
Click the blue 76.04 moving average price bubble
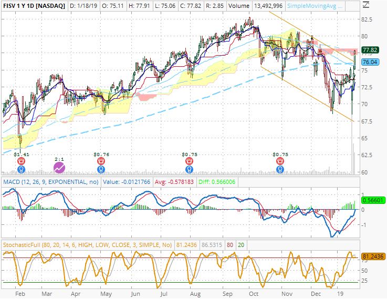(x=370, y=62)
